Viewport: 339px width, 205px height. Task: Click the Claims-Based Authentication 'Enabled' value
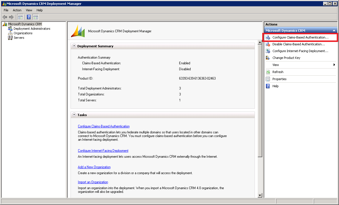point(185,63)
